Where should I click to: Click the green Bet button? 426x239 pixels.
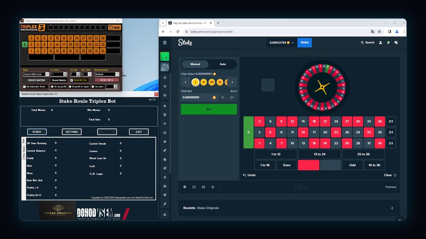click(209, 109)
